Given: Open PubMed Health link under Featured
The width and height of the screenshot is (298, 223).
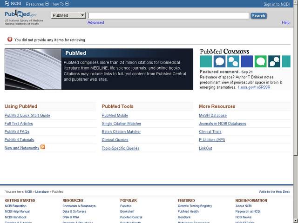Looking at the screenshot, I should [x=188, y=211].
